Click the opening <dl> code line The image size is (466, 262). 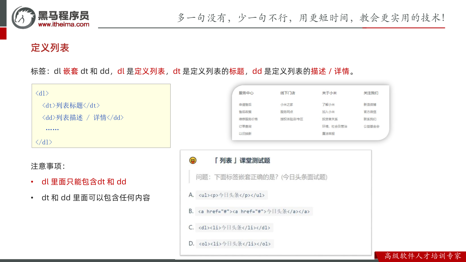click(x=42, y=93)
